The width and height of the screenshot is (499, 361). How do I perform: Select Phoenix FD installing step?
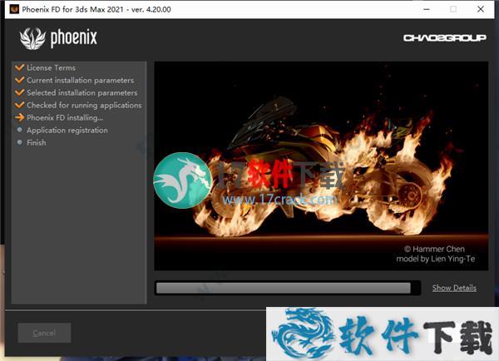pos(65,117)
